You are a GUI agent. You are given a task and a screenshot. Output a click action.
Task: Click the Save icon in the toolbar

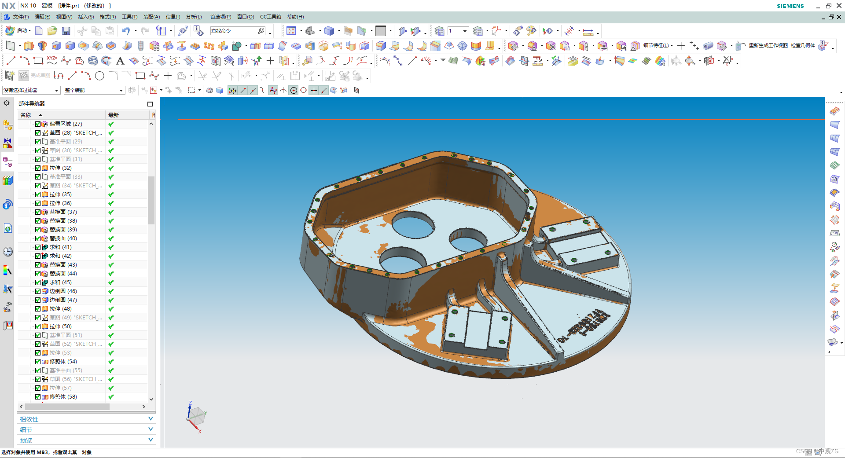pos(66,31)
